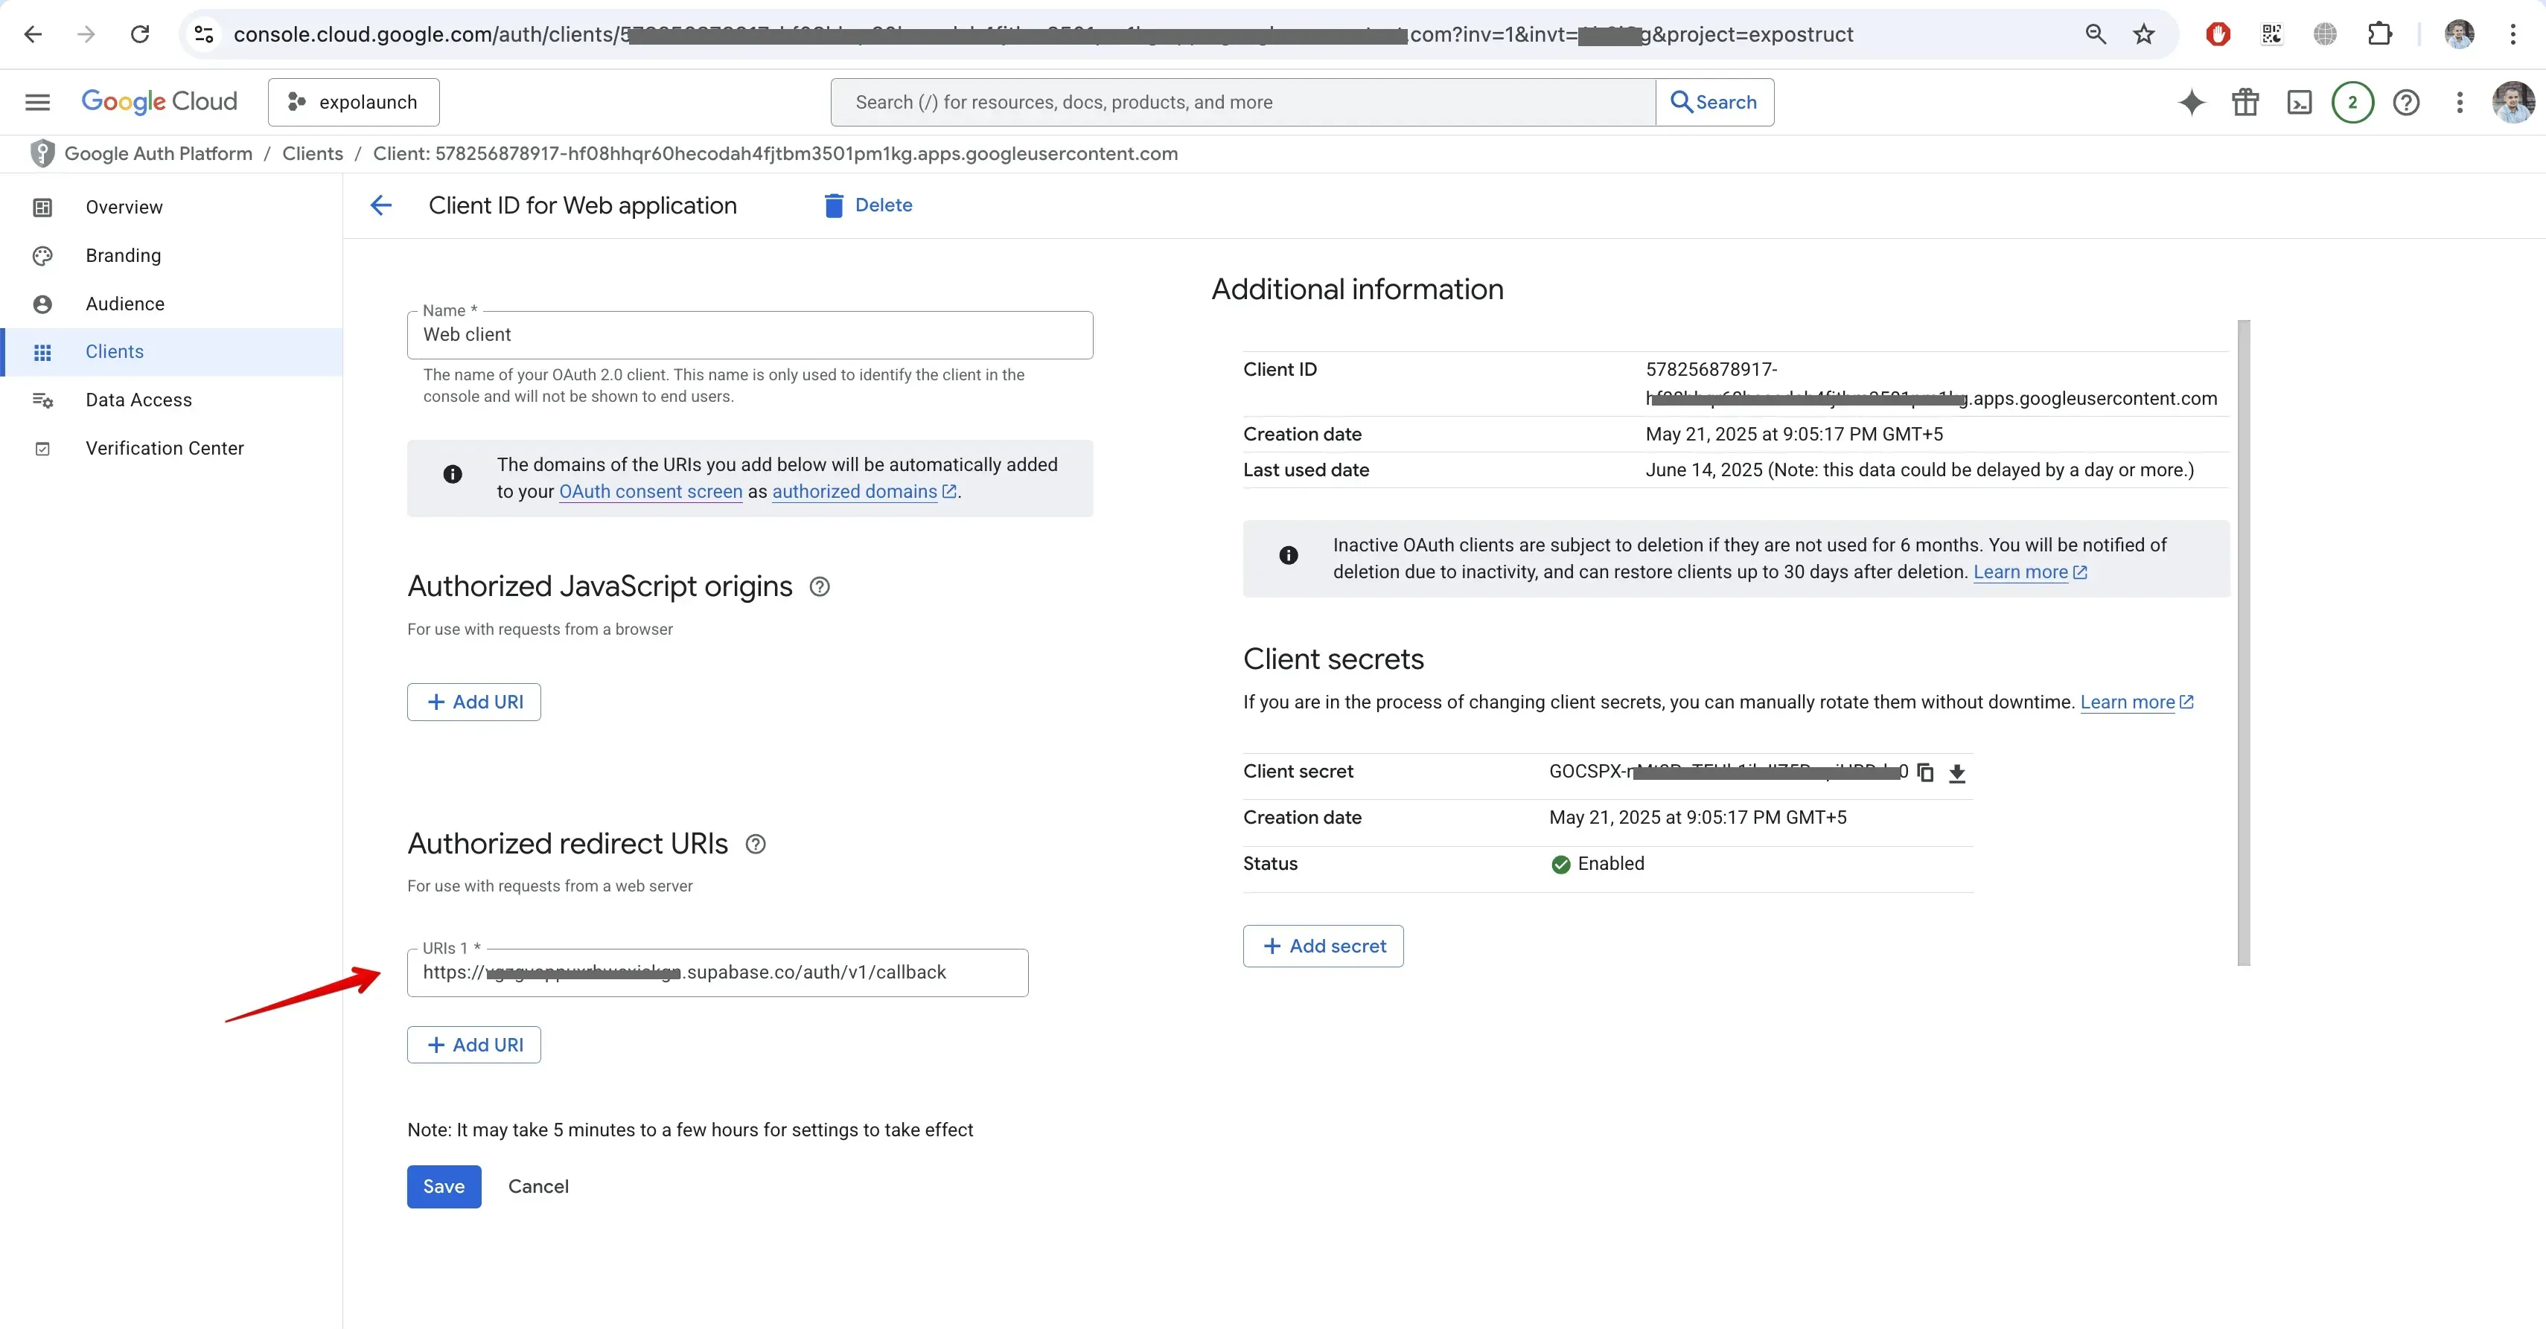Open the help question mark menu
The height and width of the screenshot is (1329, 2546).
(2405, 102)
